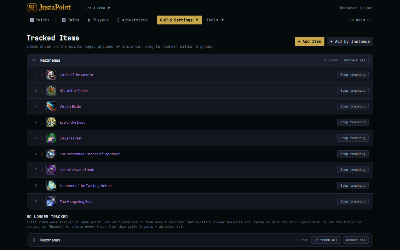
Task: Stop tracking Hammer of the Twisting Nether
Action: point(353,186)
